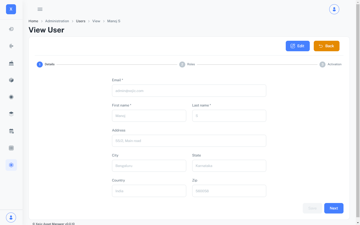Select step 1 Details
The height and width of the screenshot is (225, 360).
(x=46, y=64)
